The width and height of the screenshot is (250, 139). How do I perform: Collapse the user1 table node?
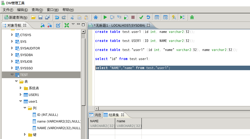(x=20, y=101)
